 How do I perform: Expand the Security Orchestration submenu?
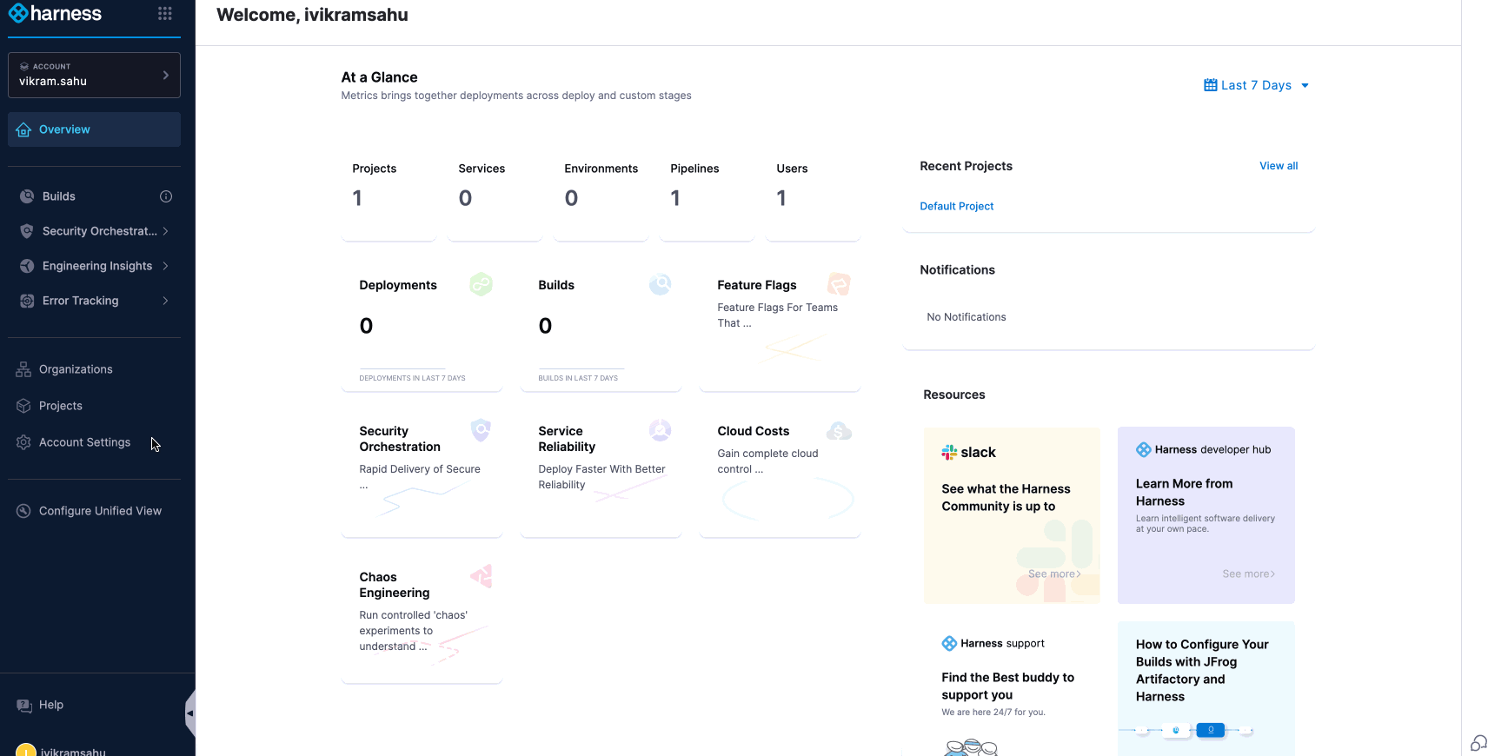click(165, 231)
